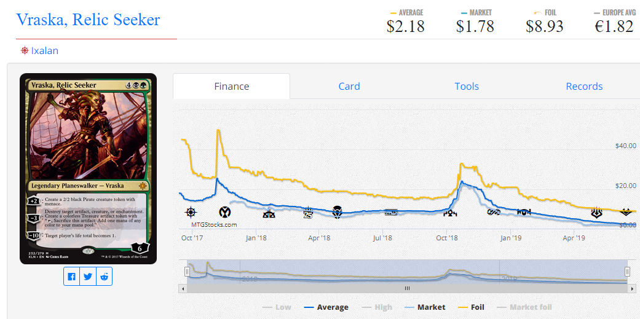Click the Oct '18 x-axis label
Image resolution: width=640 pixels, height=319 pixels.
[x=448, y=238]
